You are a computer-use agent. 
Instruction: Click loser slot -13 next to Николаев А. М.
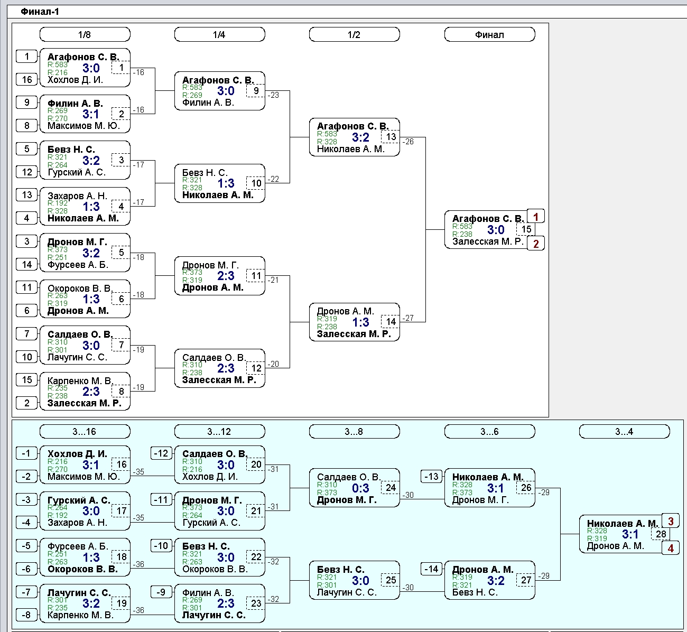[x=432, y=477]
